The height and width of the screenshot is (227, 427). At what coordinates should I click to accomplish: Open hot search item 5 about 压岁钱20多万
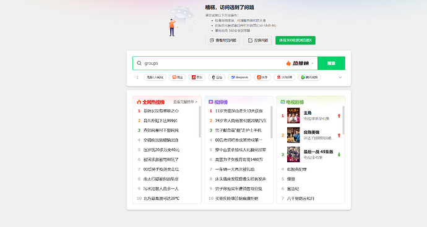pos(162,150)
